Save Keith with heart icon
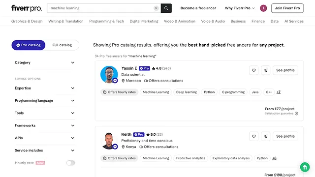 [x=254, y=136]
